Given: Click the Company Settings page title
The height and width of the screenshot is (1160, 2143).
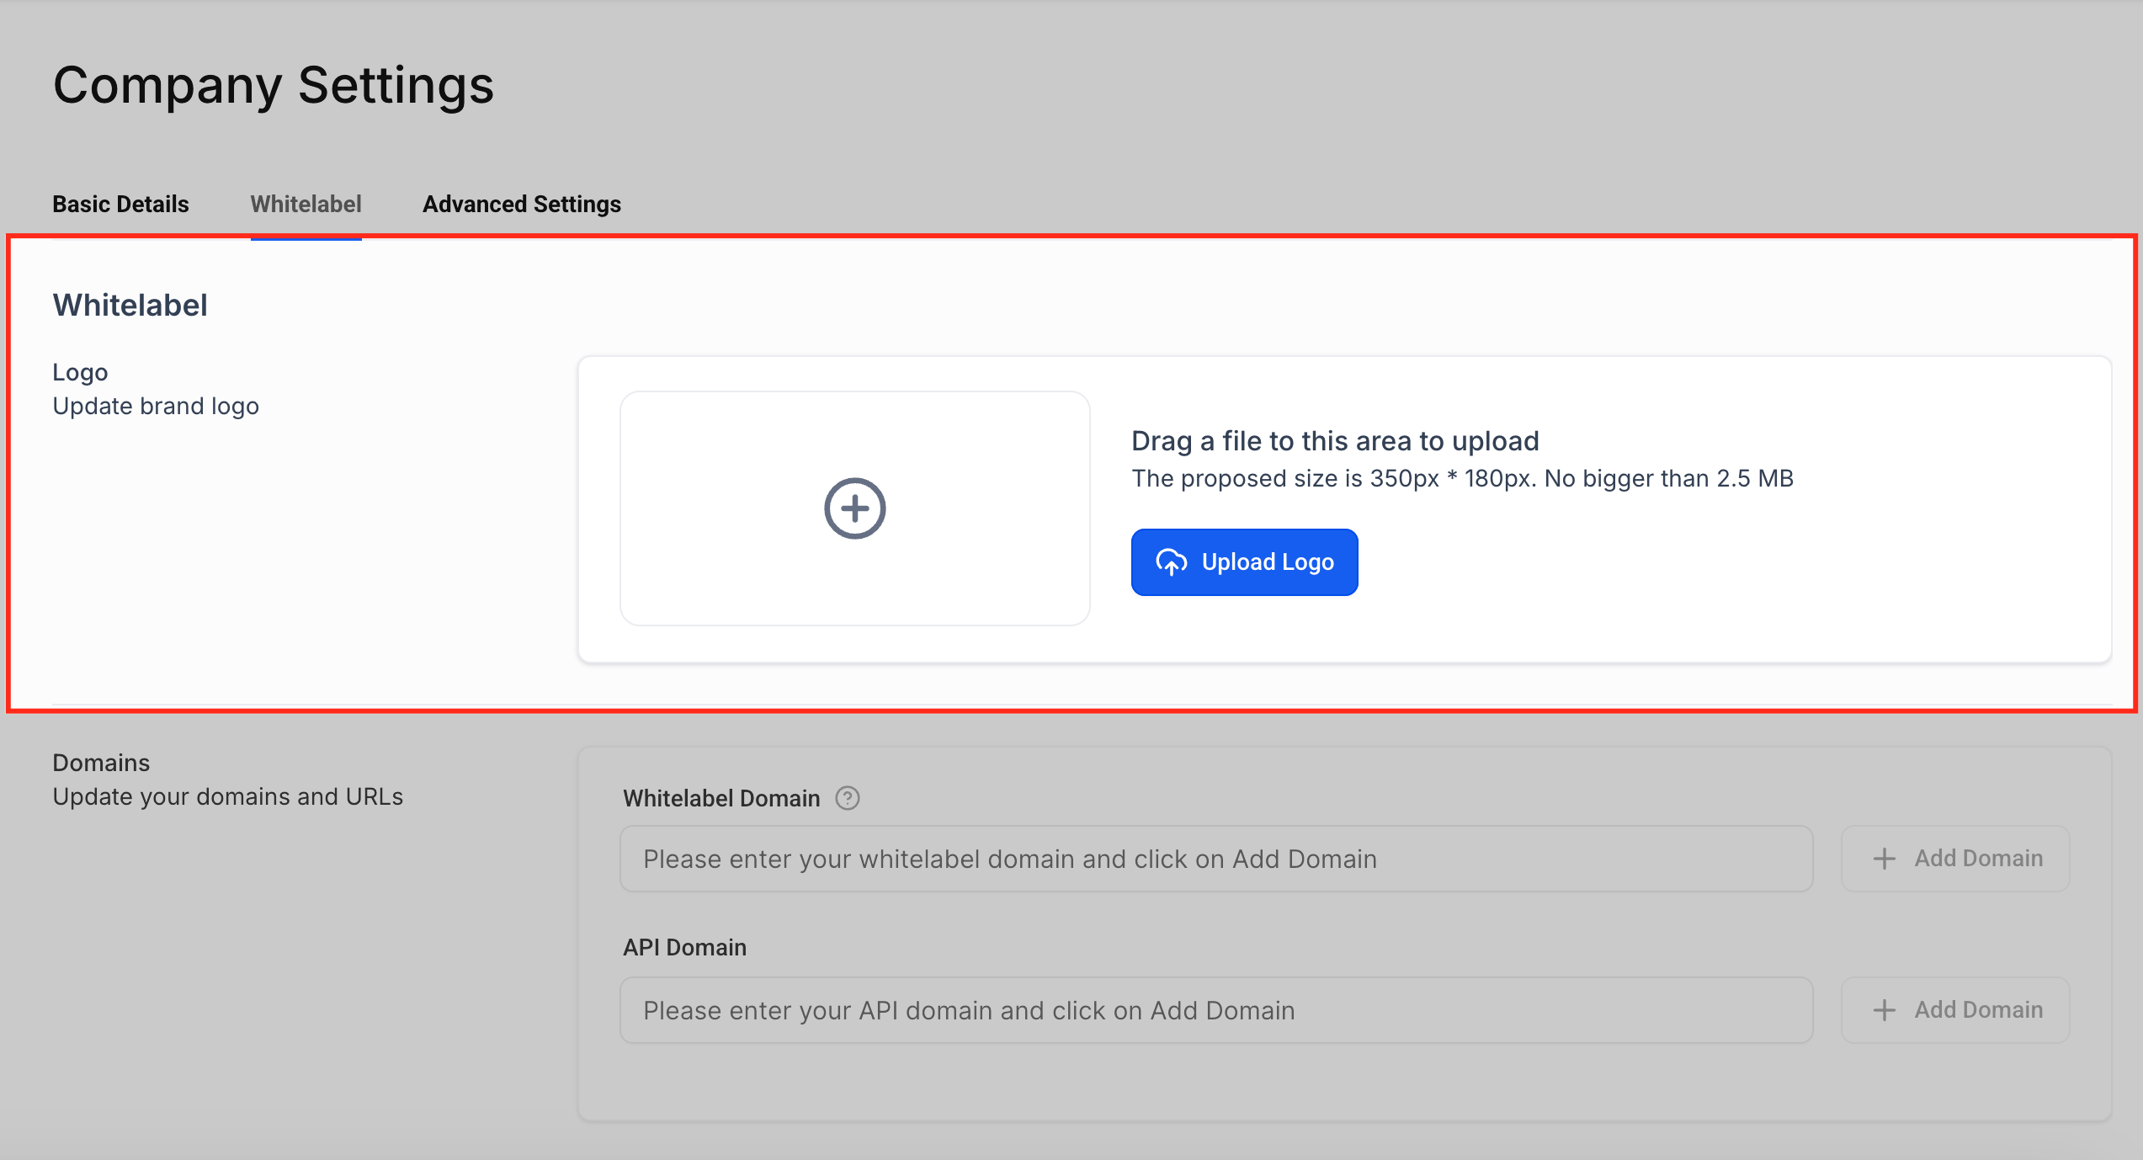Looking at the screenshot, I should point(273,86).
